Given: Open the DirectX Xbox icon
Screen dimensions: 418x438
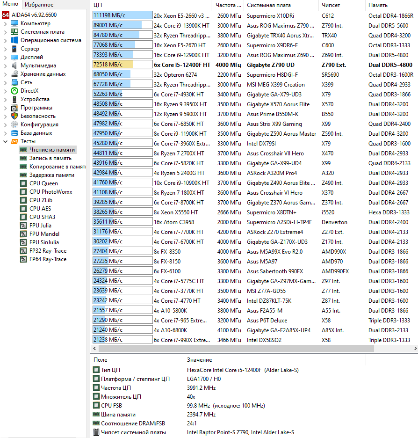Looking at the screenshot, I should coord(14,90).
